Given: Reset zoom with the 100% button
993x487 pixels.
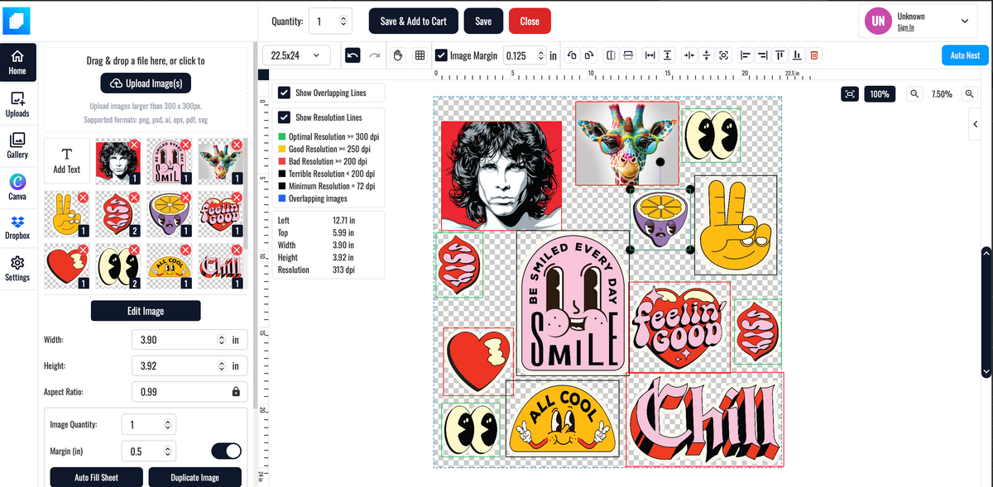Looking at the screenshot, I should [880, 94].
